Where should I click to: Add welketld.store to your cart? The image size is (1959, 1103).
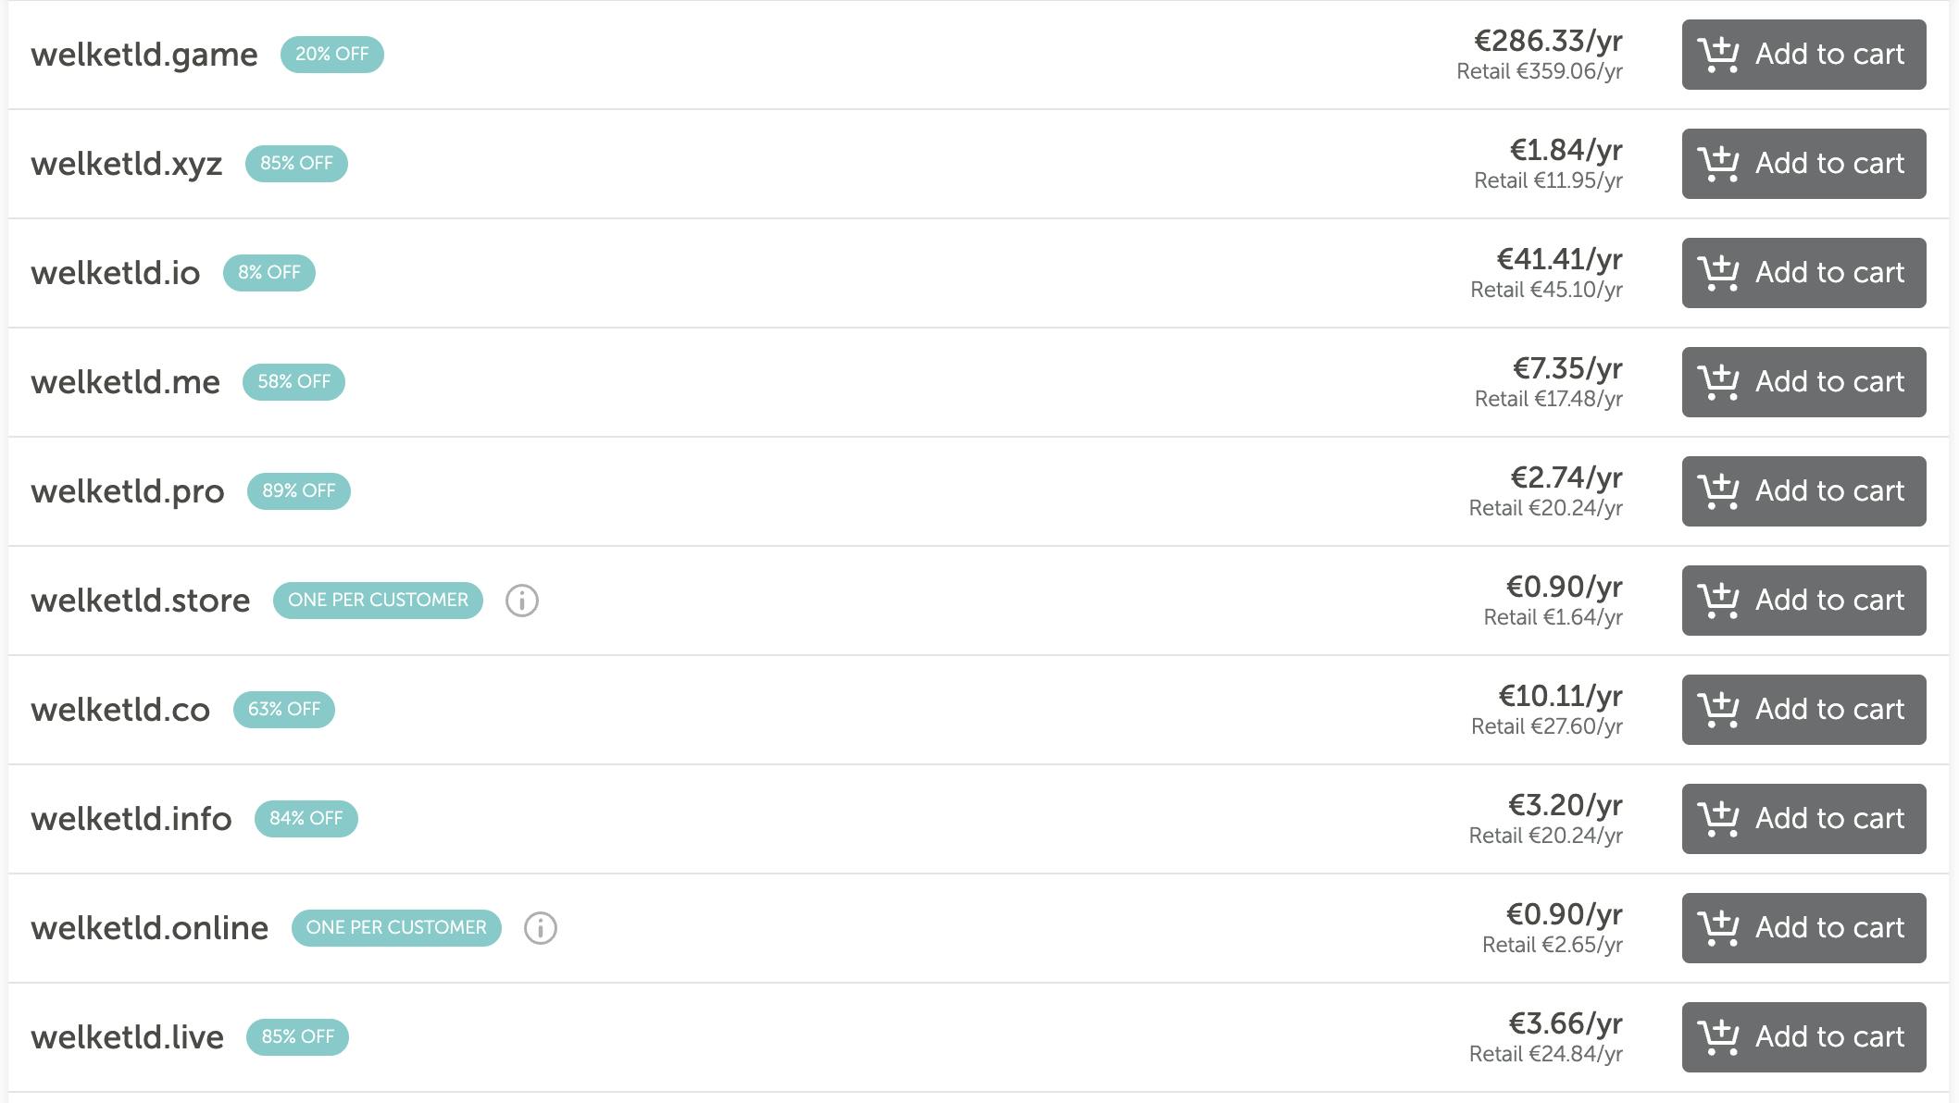tap(1803, 601)
